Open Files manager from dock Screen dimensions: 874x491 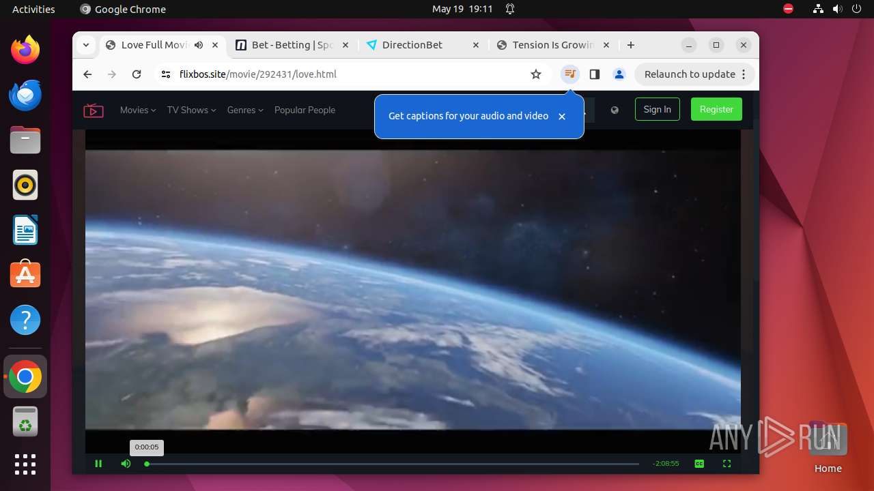coord(25,140)
